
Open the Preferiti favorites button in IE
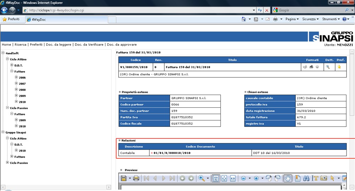11,19
